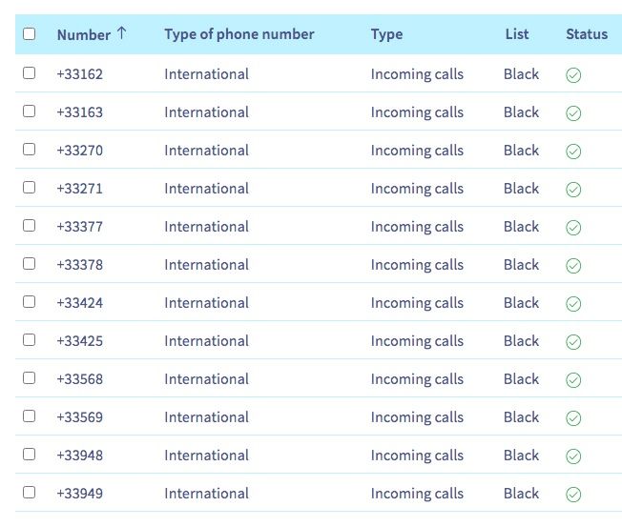The width and height of the screenshot is (622, 527).
Task: Open the number +33569 entry
Action: (x=80, y=417)
